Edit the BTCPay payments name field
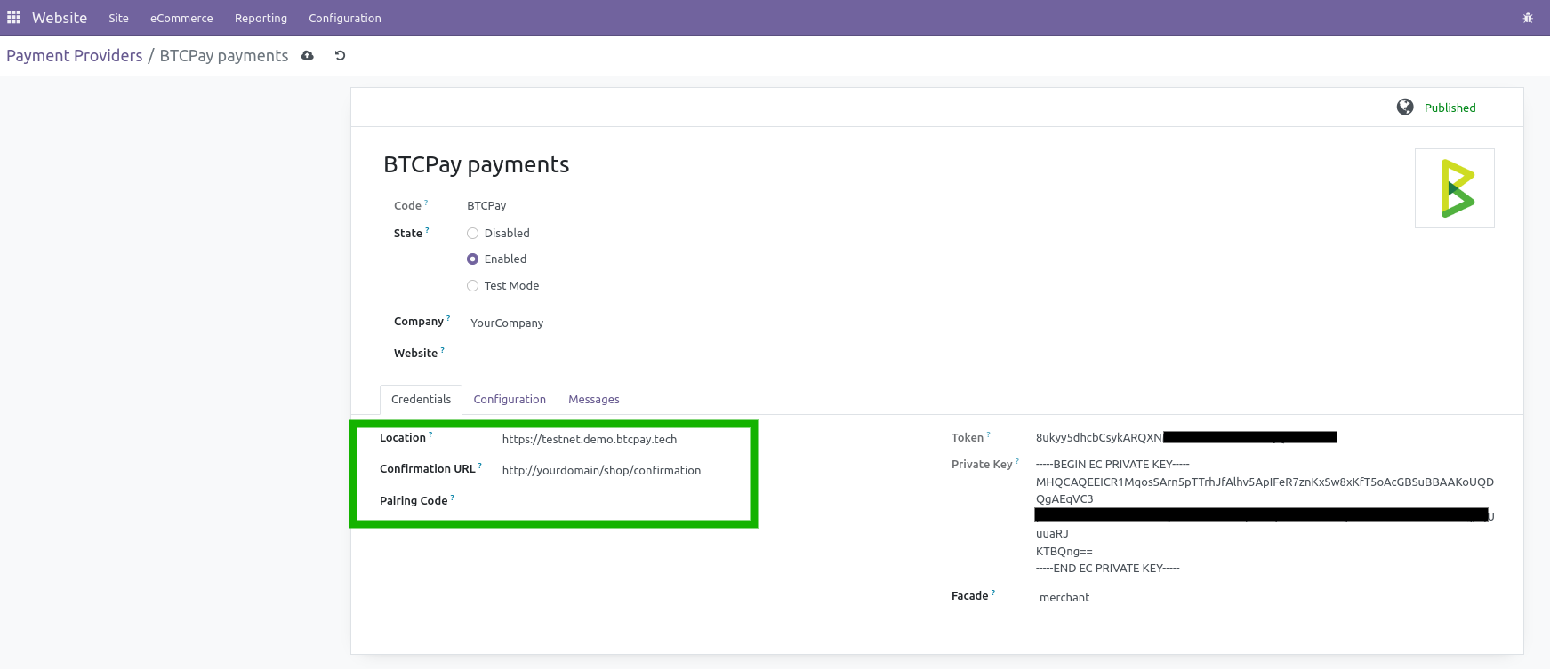The width and height of the screenshot is (1550, 669). click(476, 164)
